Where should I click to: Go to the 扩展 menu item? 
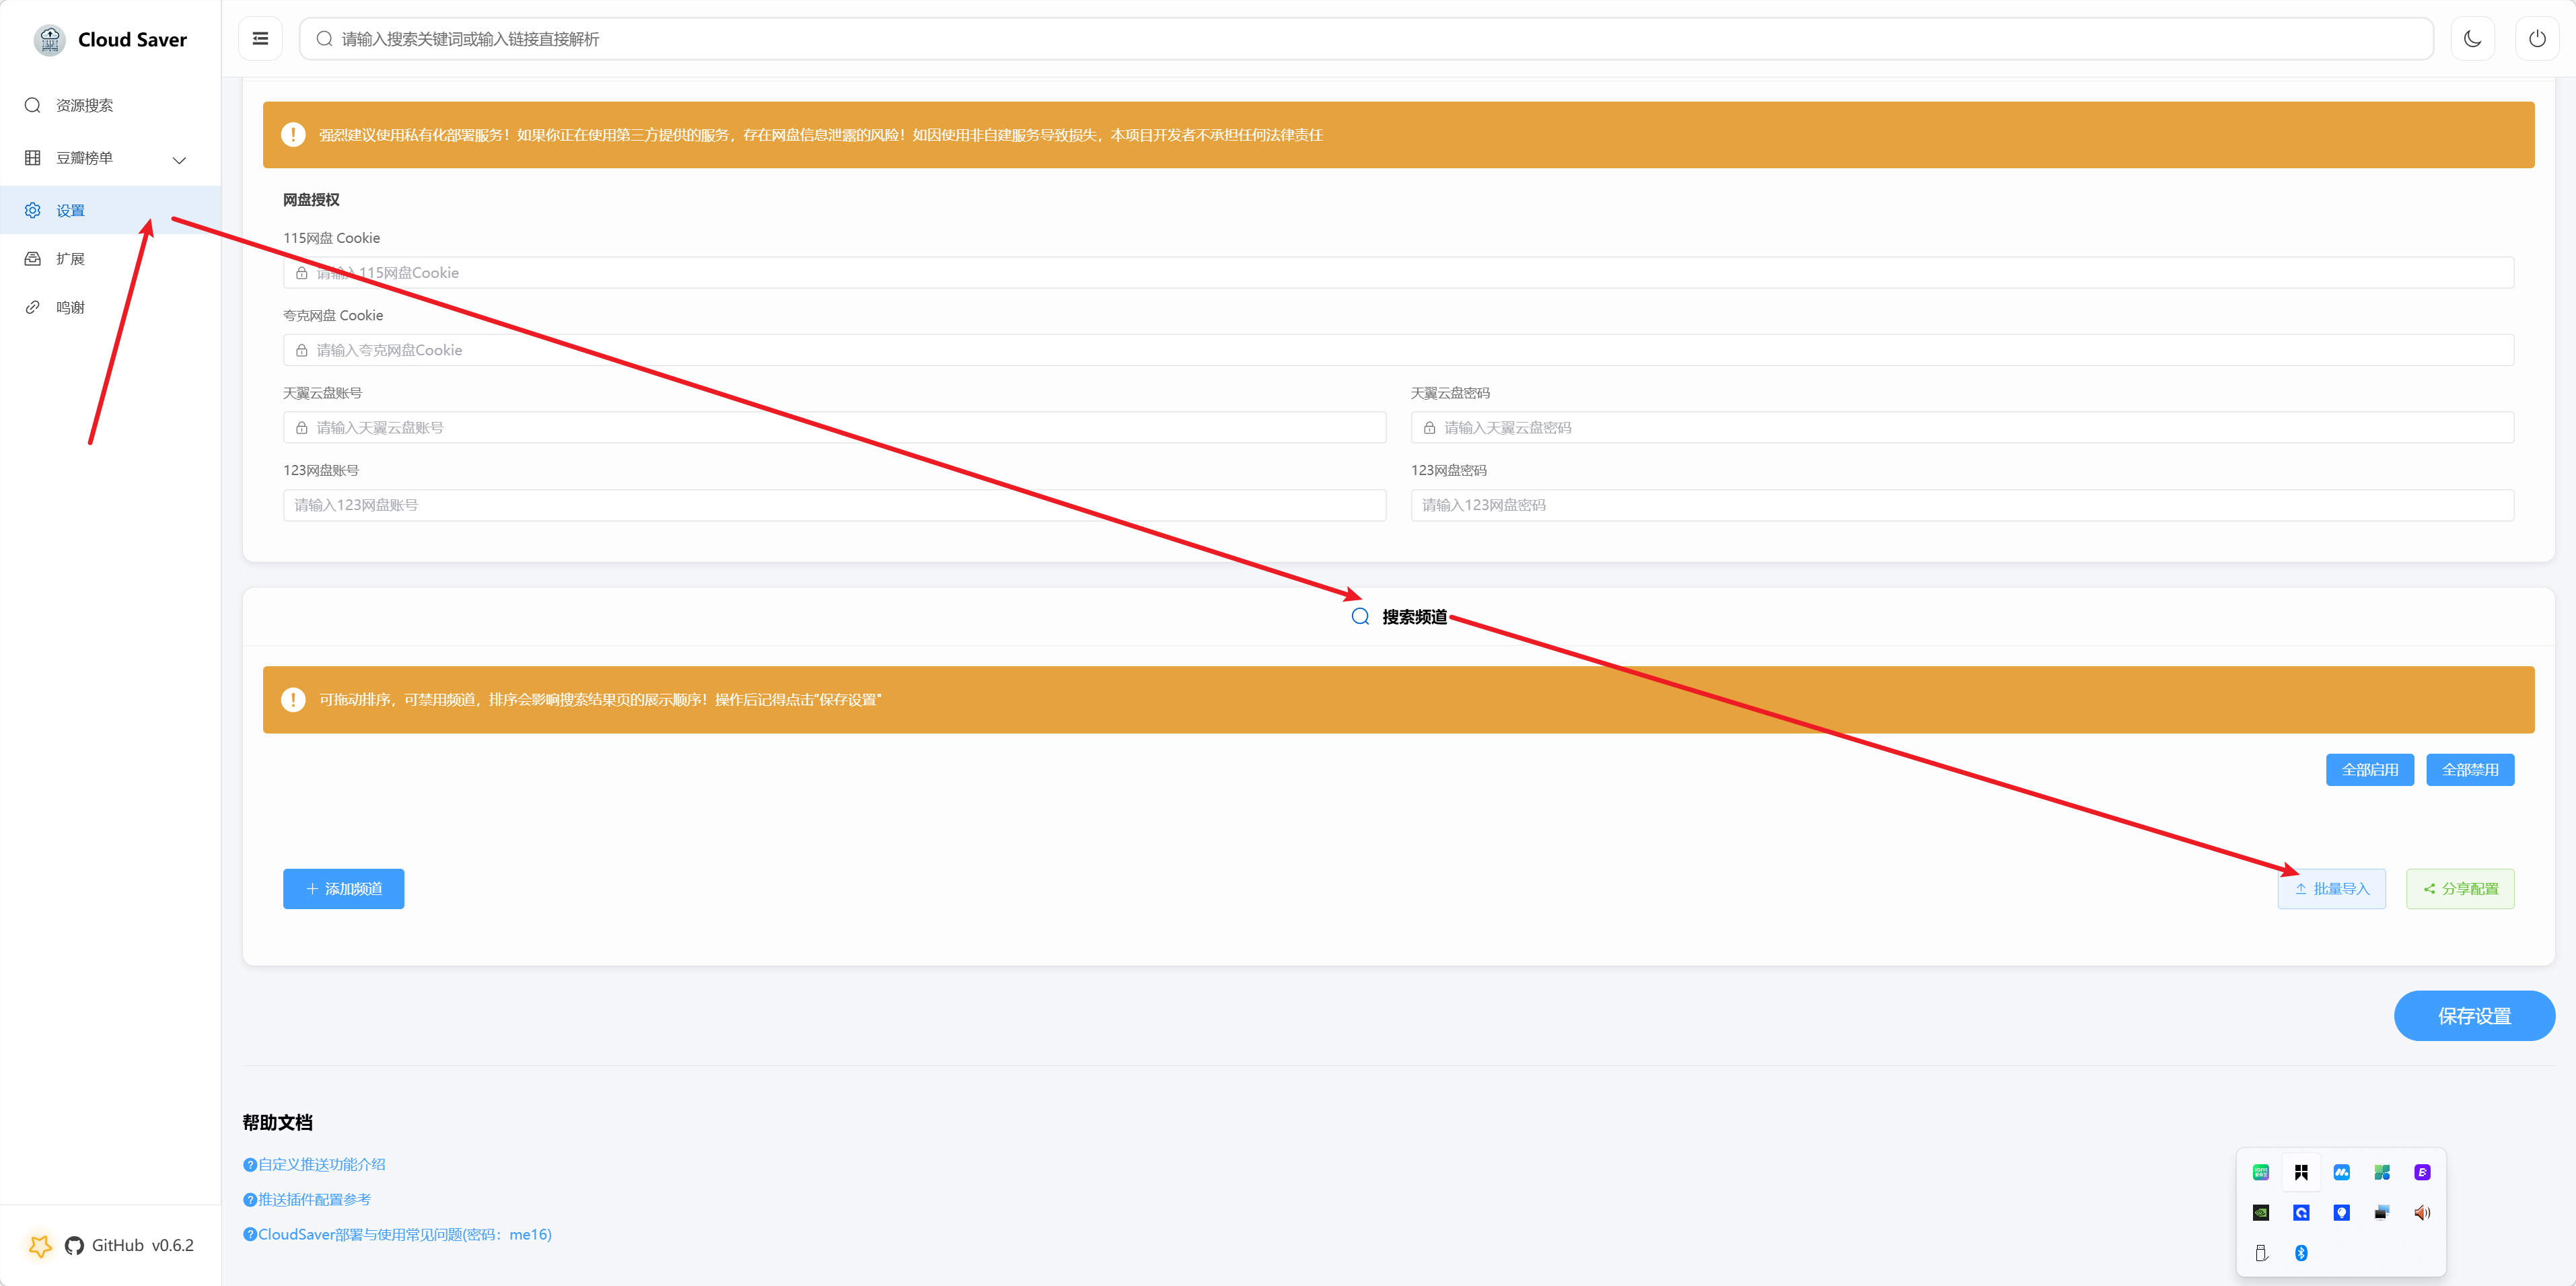click(70, 259)
